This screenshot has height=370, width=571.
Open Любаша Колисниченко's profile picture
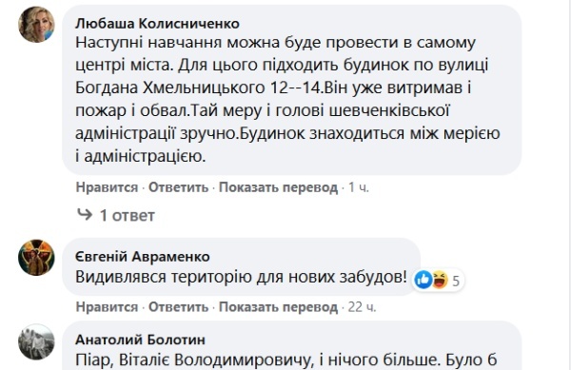point(36,25)
